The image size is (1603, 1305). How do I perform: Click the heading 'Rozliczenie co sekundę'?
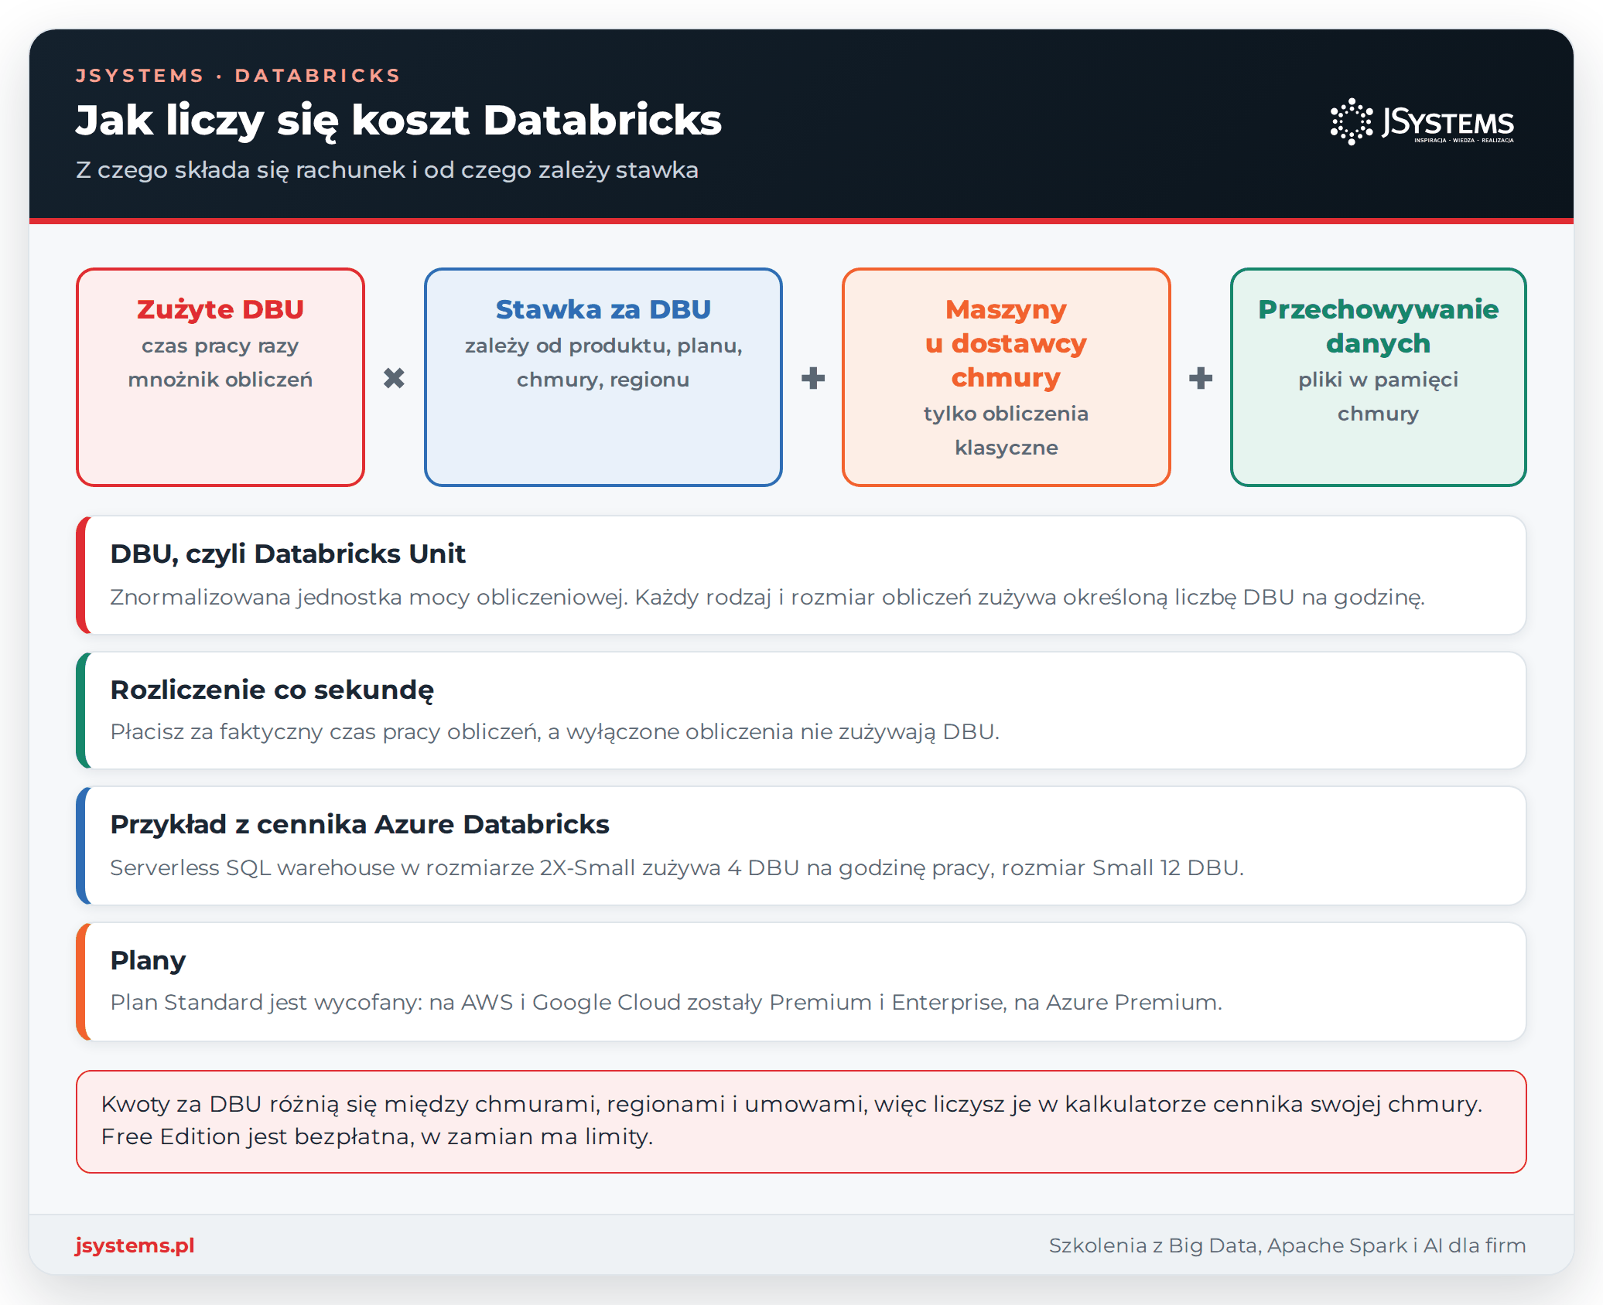point(272,690)
